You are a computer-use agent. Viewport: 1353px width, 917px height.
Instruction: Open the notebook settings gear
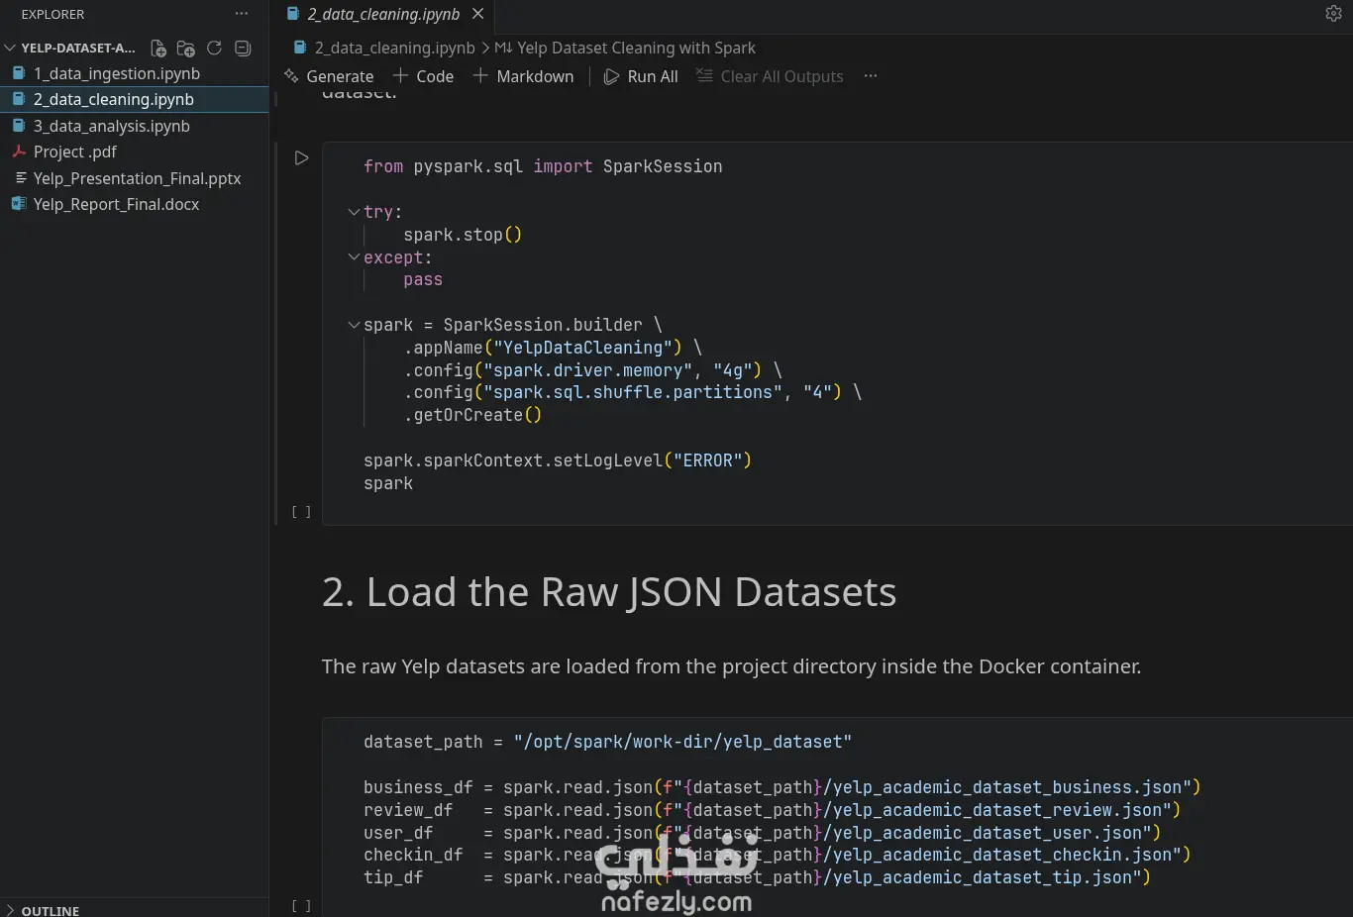(1333, 13)
